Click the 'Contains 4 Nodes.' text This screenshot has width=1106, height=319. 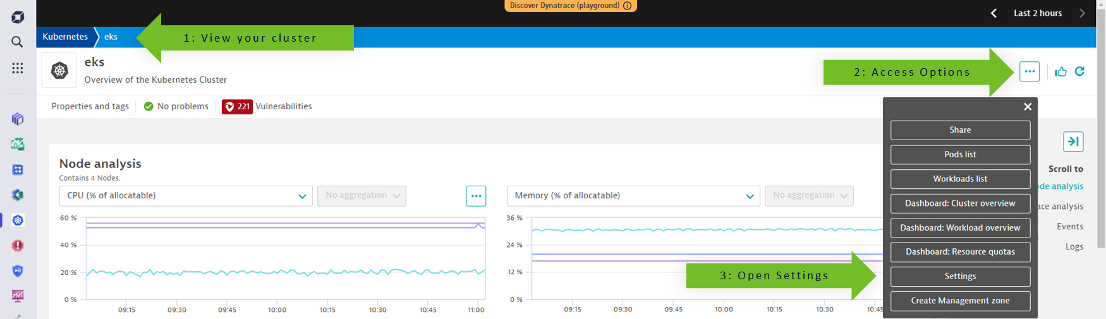click(x=90, y=178)
